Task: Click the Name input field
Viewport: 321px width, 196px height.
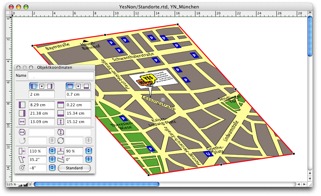Action: click(x=61, y=75)
